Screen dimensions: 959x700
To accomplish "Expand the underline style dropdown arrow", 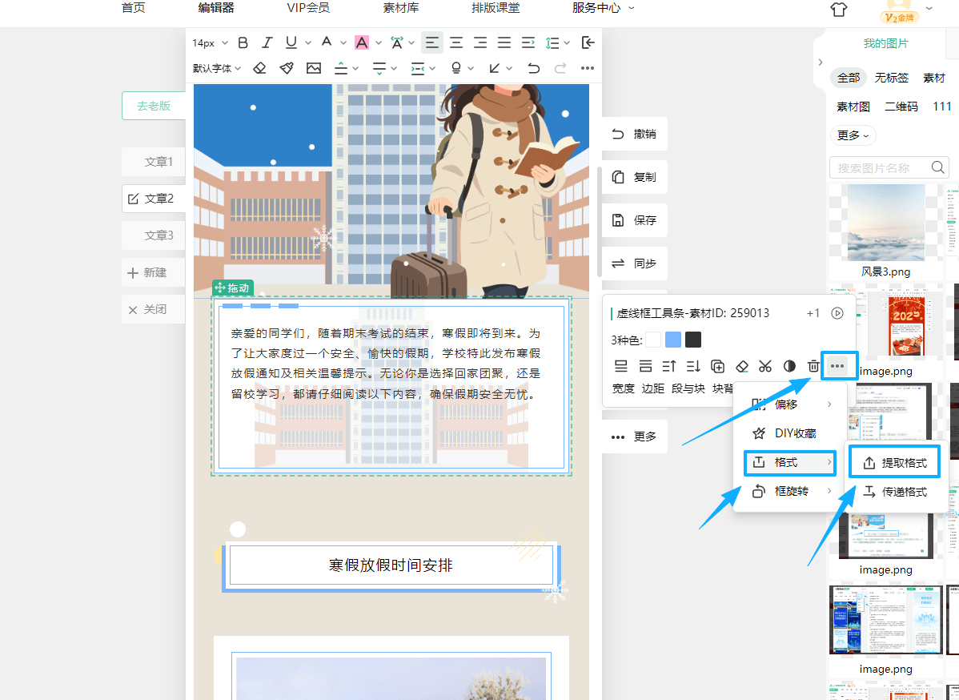I will point(307,42).
